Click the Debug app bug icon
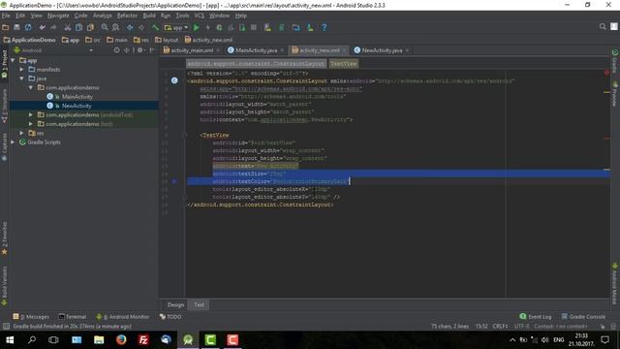The width and height of the screenshot is (620, 349). click(219, 27)
